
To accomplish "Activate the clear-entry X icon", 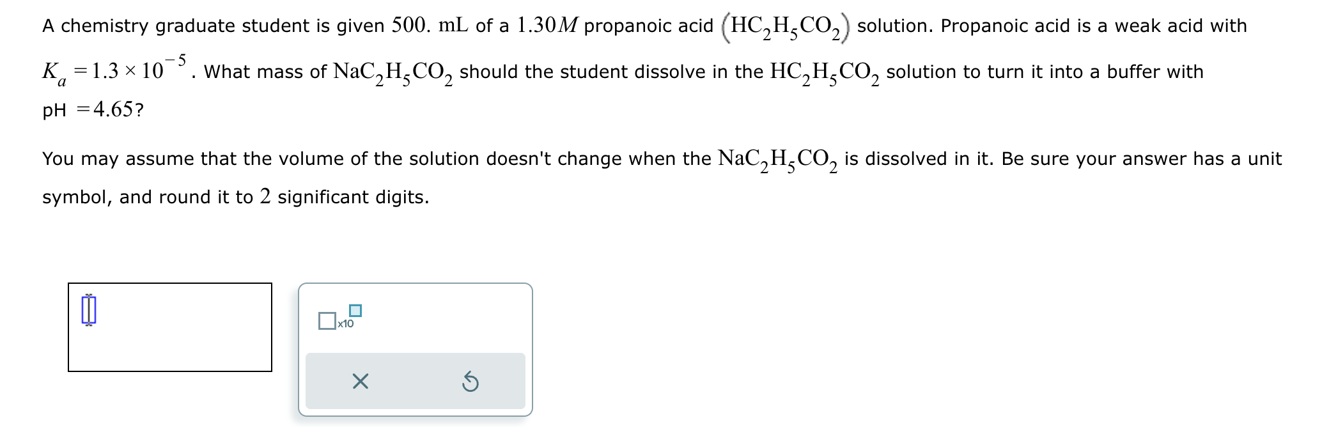I will [x=360, y=381].
